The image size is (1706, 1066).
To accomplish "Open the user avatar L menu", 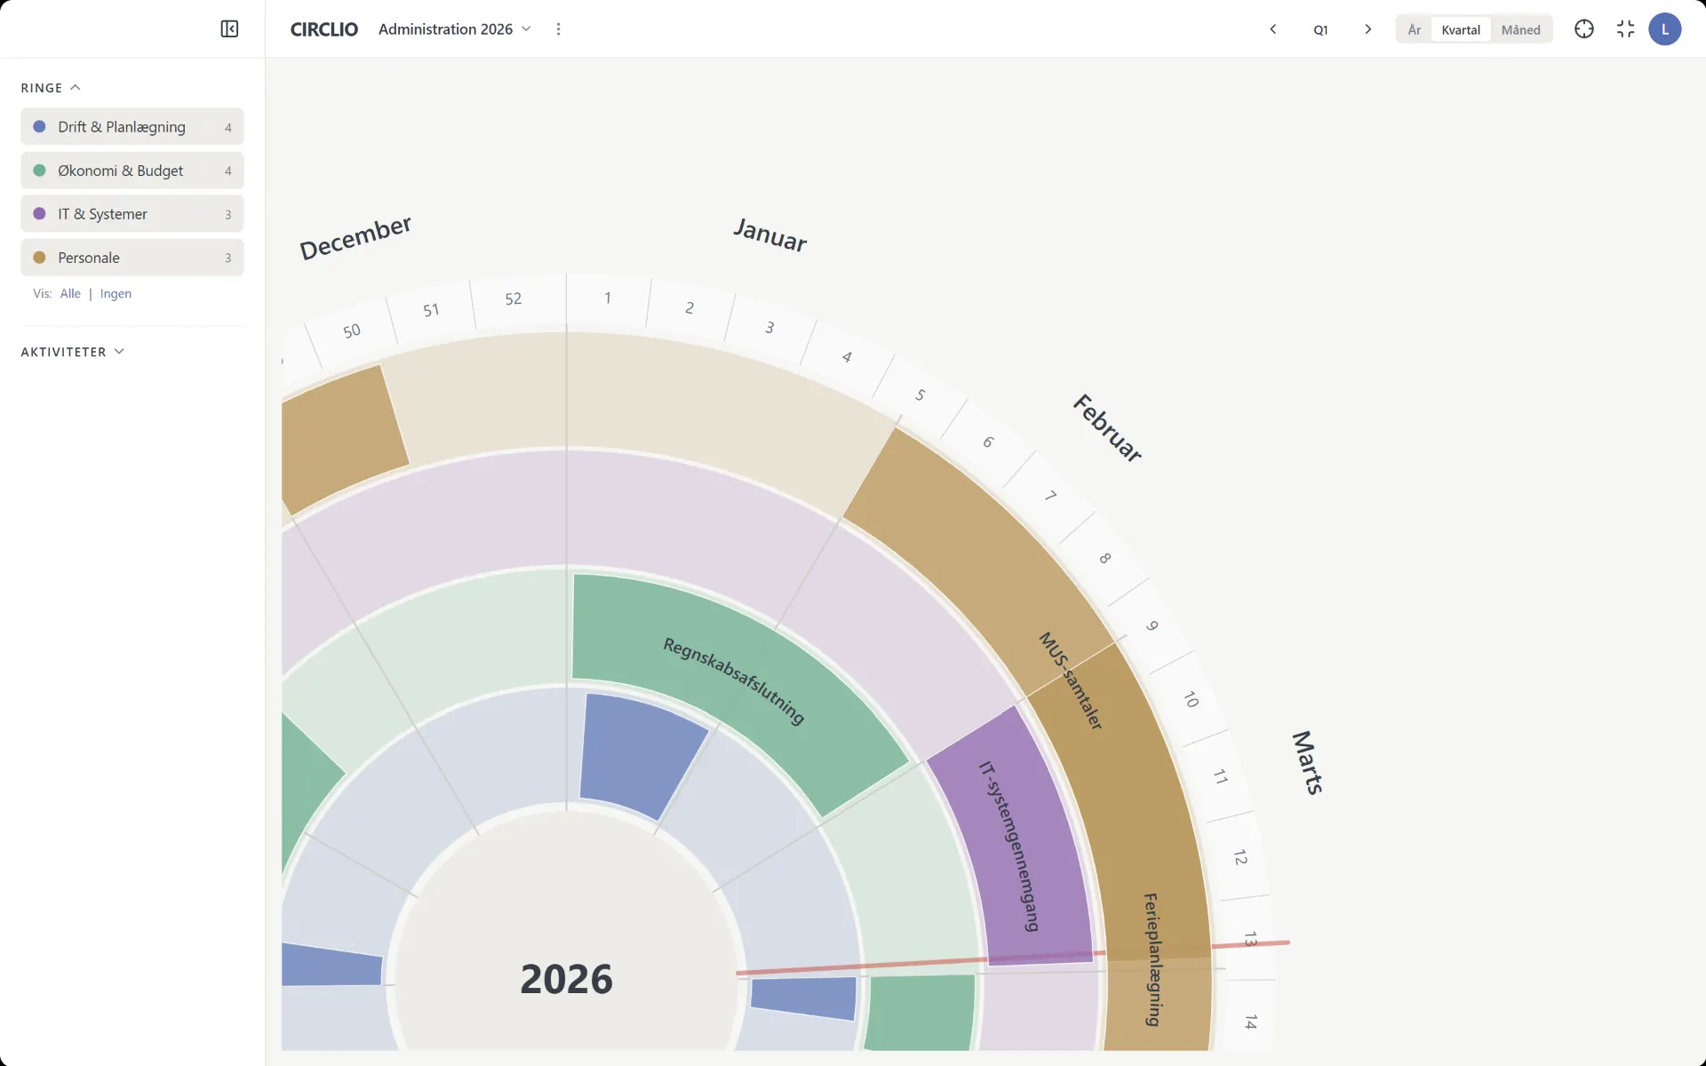I will pyautogui.click(x=1665, y=29).
